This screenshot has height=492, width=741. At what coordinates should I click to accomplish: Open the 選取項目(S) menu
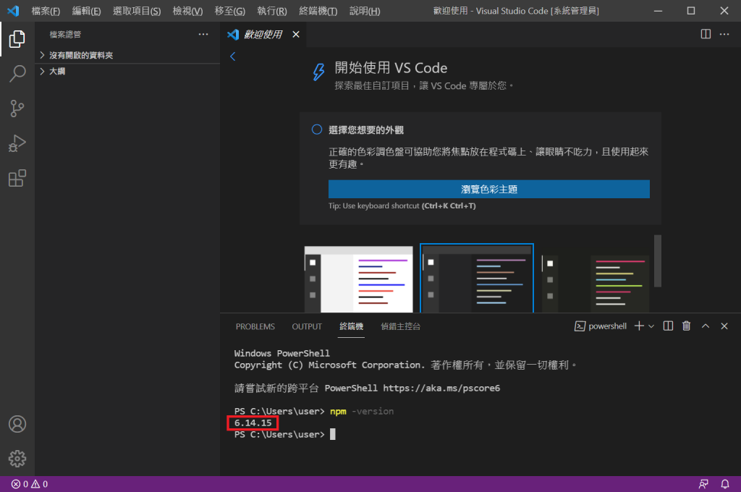pos(137,11)
